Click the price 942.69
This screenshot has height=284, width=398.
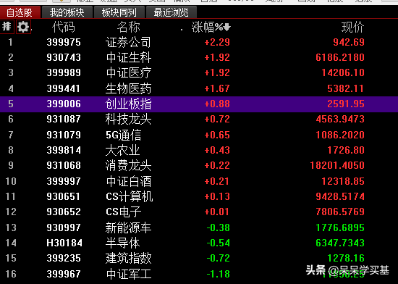pyautogui.click(x=349, y=42)
